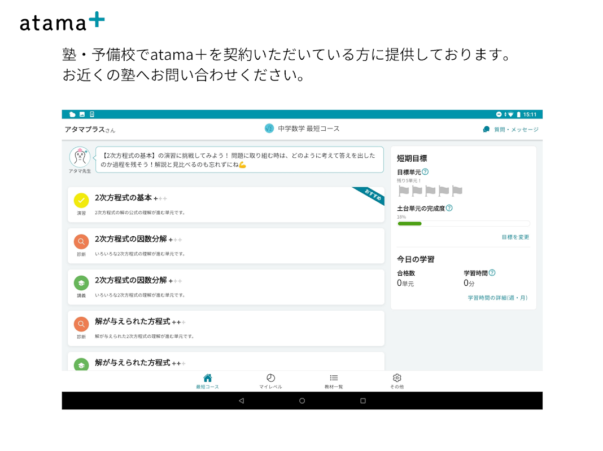
Task: Click the image notification icon in status bar
Action: click(x=82, y=114)
